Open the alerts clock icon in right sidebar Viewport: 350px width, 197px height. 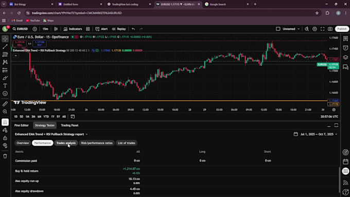point(345,48)
